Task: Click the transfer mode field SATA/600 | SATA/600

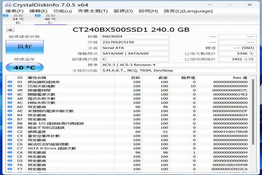Action: (x=135, y=54)
